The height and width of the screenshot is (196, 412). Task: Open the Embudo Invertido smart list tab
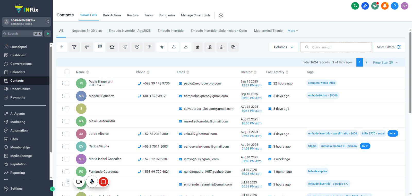[170, 31]
